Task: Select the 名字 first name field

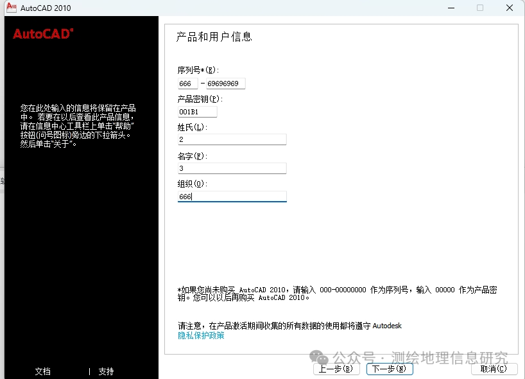Action: point(231,168)
